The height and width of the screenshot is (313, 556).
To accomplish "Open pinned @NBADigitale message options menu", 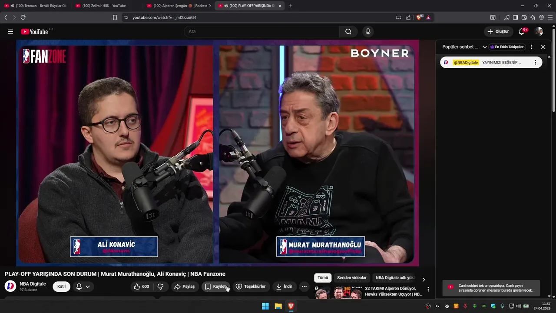I will pos(535,62).
